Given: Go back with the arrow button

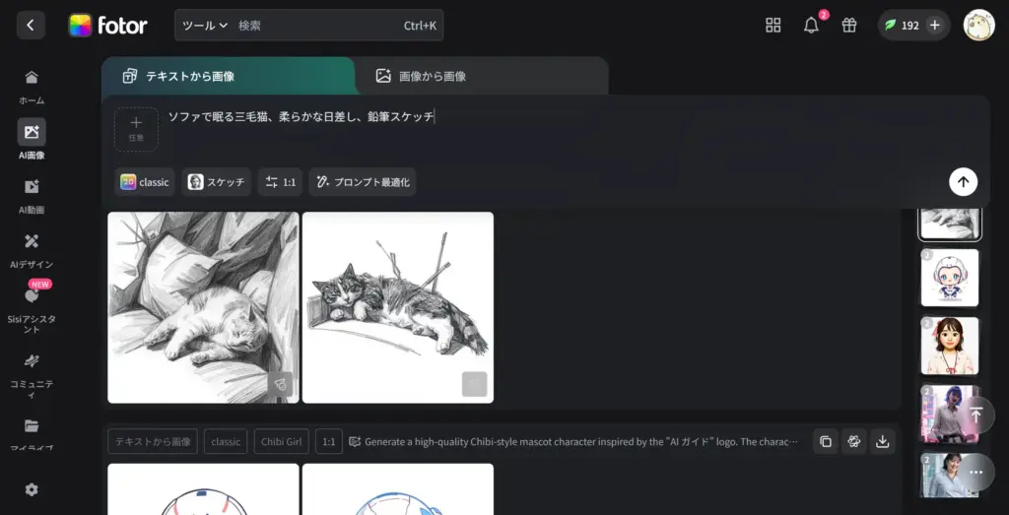Looking at the screenshot, I should (31, 25).
